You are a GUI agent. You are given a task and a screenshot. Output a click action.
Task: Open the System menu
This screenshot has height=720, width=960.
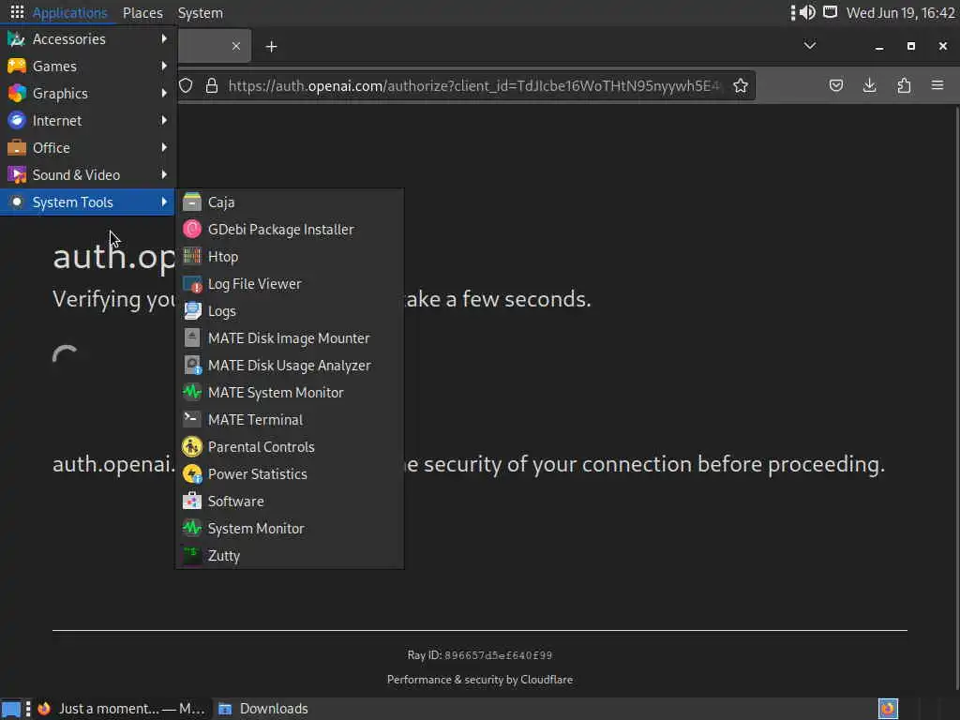tap(201, 13)
